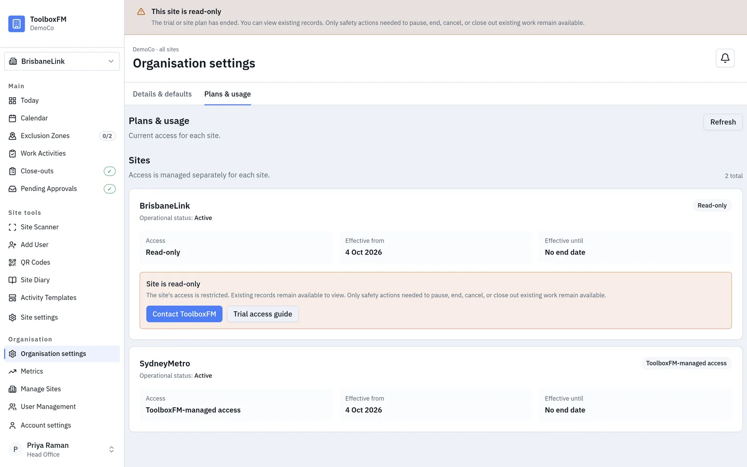Click 'Site is read-only' alert heading

point(173,284)
